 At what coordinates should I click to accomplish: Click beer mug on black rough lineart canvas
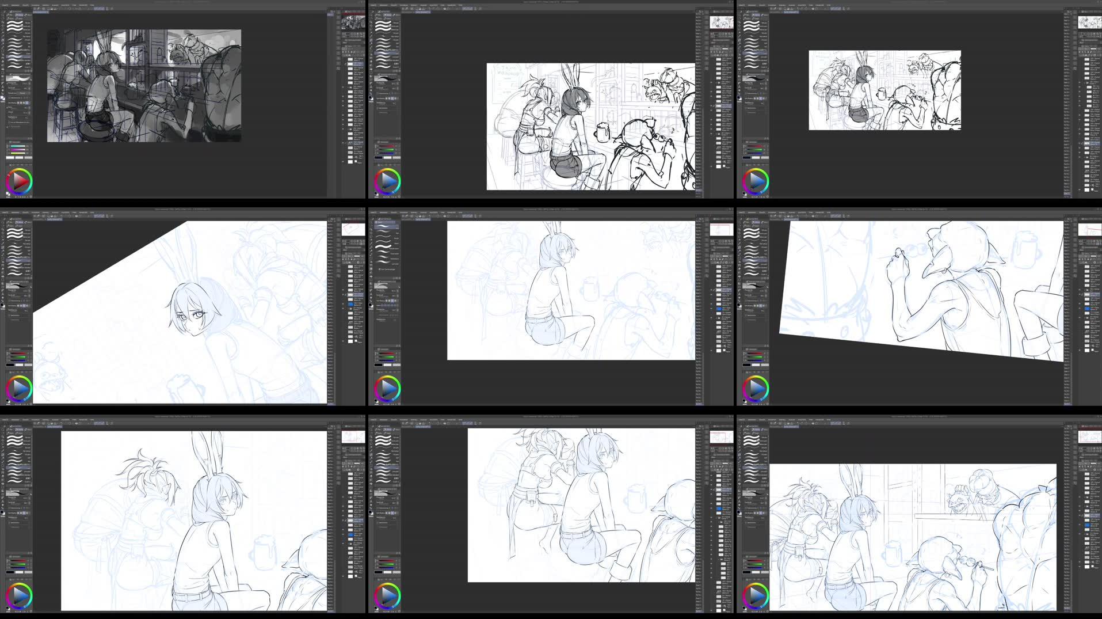point(602,132)
